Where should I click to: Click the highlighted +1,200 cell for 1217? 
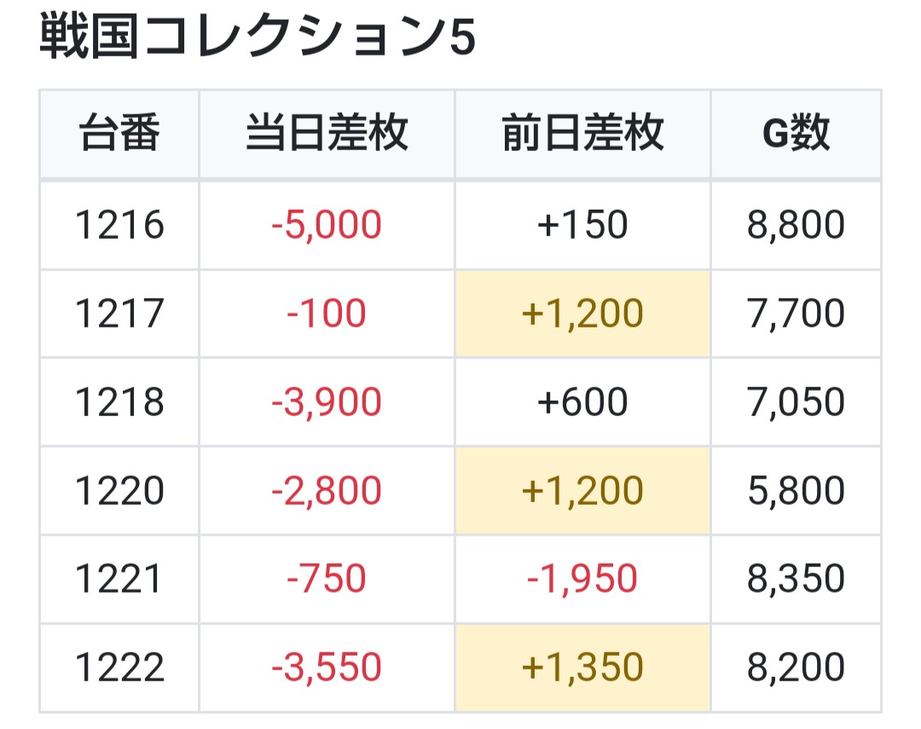[582, 313]
